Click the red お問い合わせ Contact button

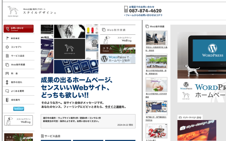tap(19, 28)
